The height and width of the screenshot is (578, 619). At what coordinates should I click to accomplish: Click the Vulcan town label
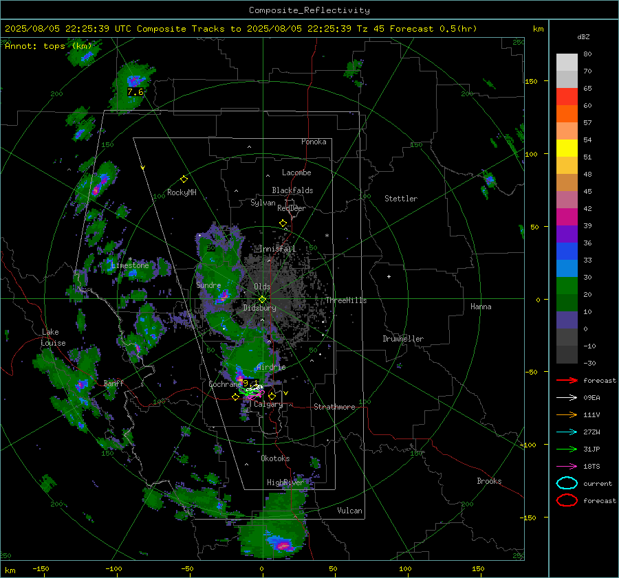[x=350, y=511]
